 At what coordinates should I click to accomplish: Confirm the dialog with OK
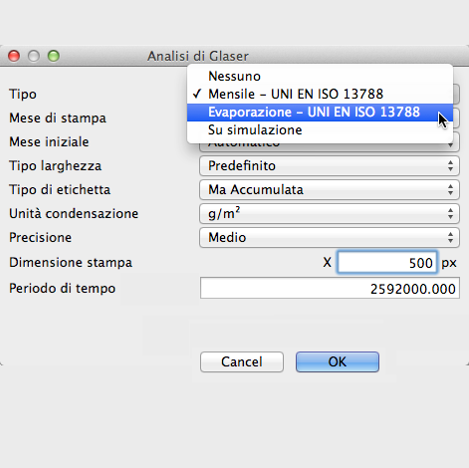(x=338, y=361)
